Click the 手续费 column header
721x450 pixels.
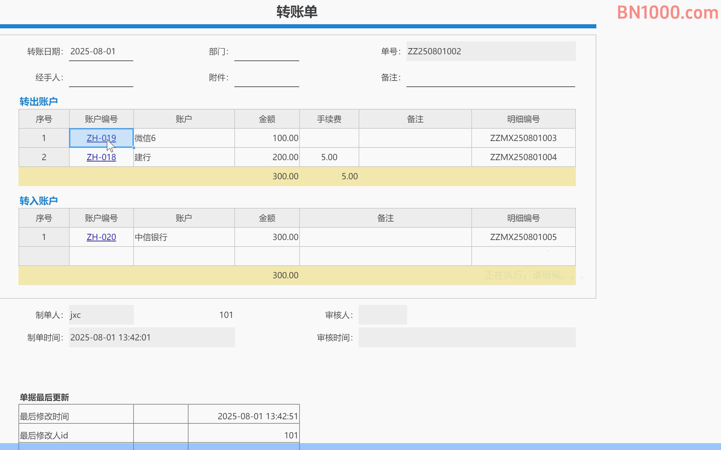tap(329, 119)
